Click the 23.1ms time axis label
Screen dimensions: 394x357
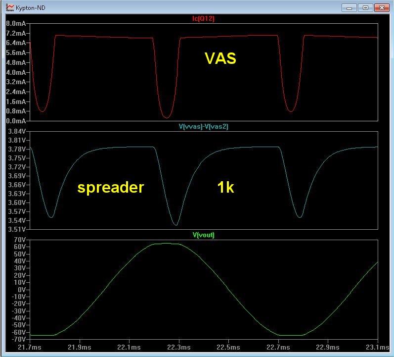377,348
